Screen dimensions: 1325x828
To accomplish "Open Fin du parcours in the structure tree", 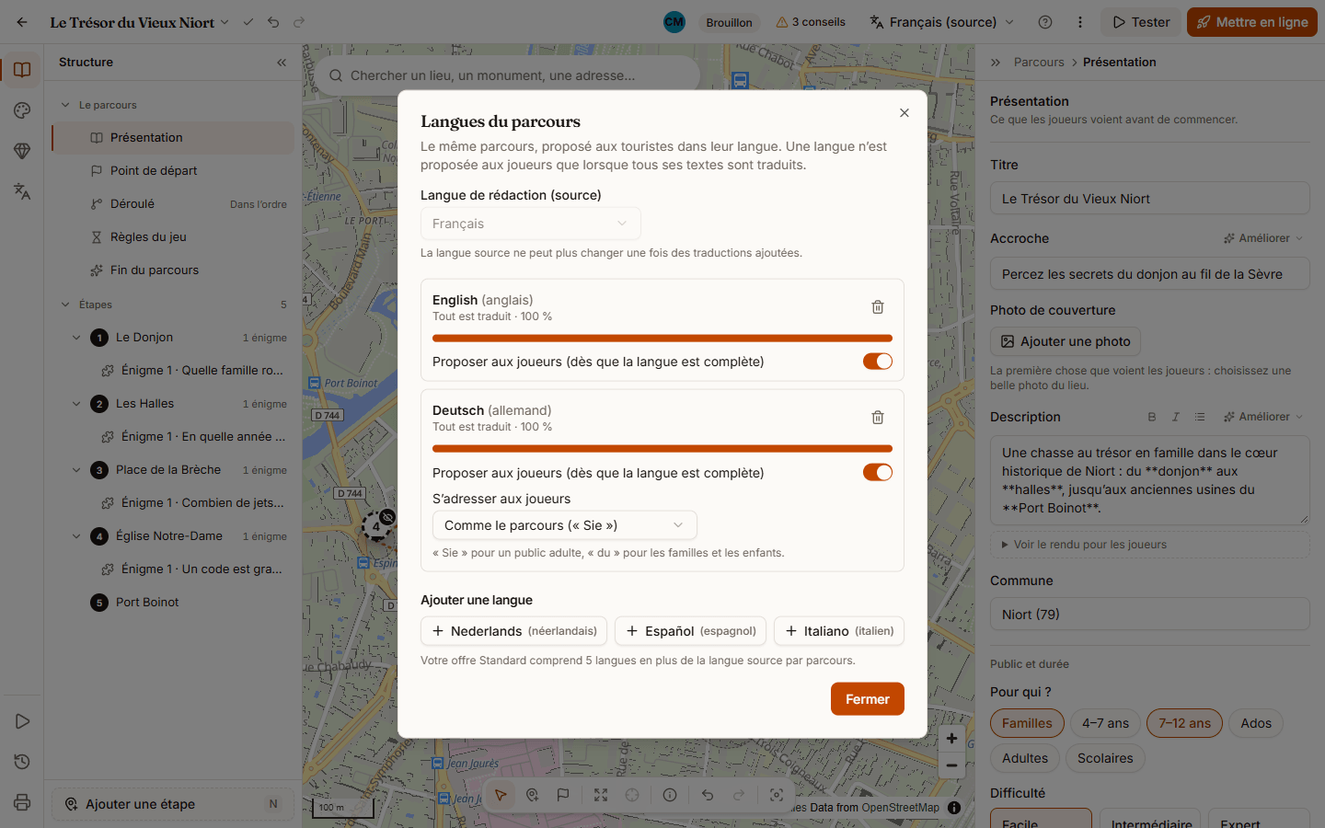I will 173,270.
